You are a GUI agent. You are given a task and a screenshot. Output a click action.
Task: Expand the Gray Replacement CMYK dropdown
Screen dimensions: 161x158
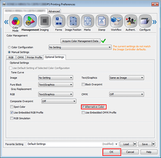pyautogui.click(x=126, y=94)
